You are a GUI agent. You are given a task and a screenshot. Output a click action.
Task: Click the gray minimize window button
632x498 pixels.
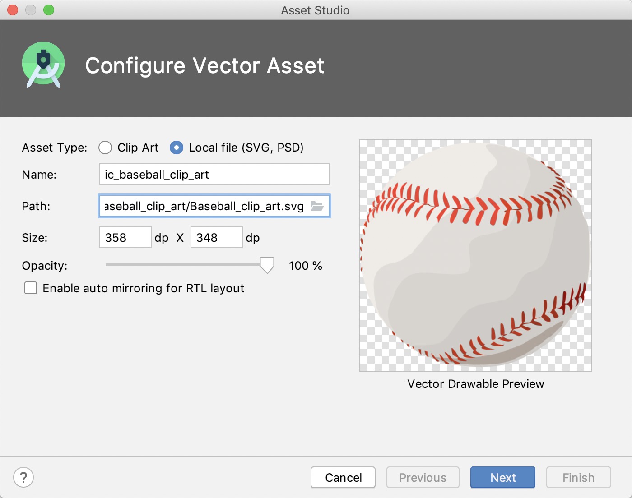pyautogui.click(x=31, y=10)
